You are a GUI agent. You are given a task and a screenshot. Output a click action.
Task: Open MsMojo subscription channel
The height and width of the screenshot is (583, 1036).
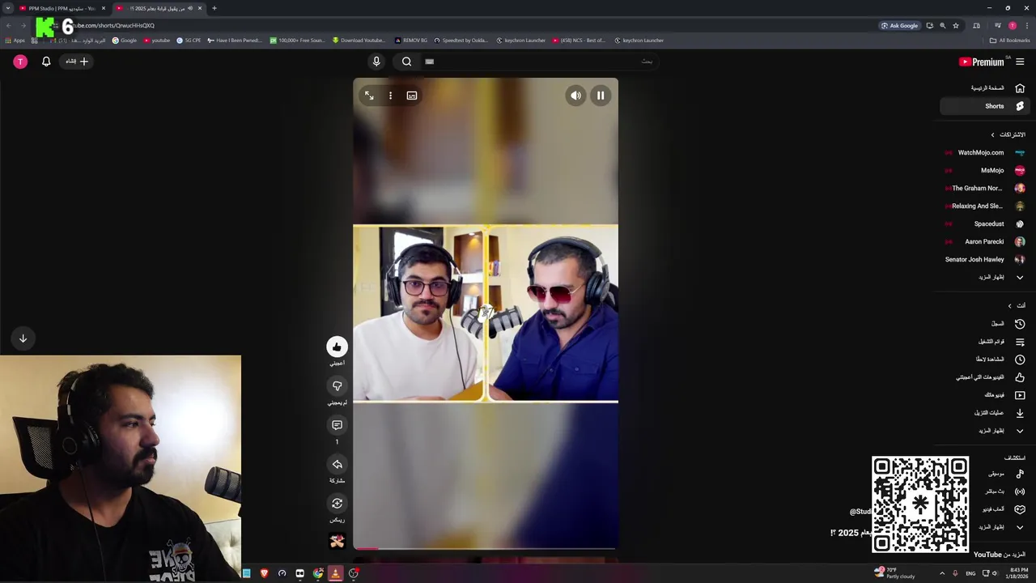(x=985, y=170)
